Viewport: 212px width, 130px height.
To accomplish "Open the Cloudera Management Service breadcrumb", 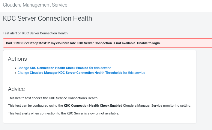I will [x=35, y=5].
